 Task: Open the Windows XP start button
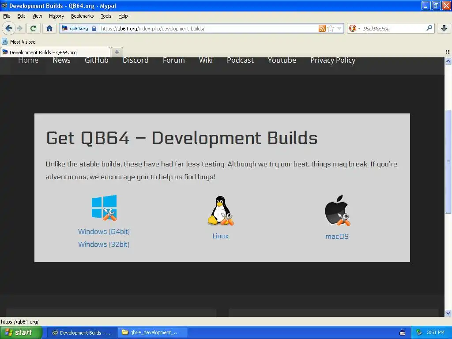[21, 332]
